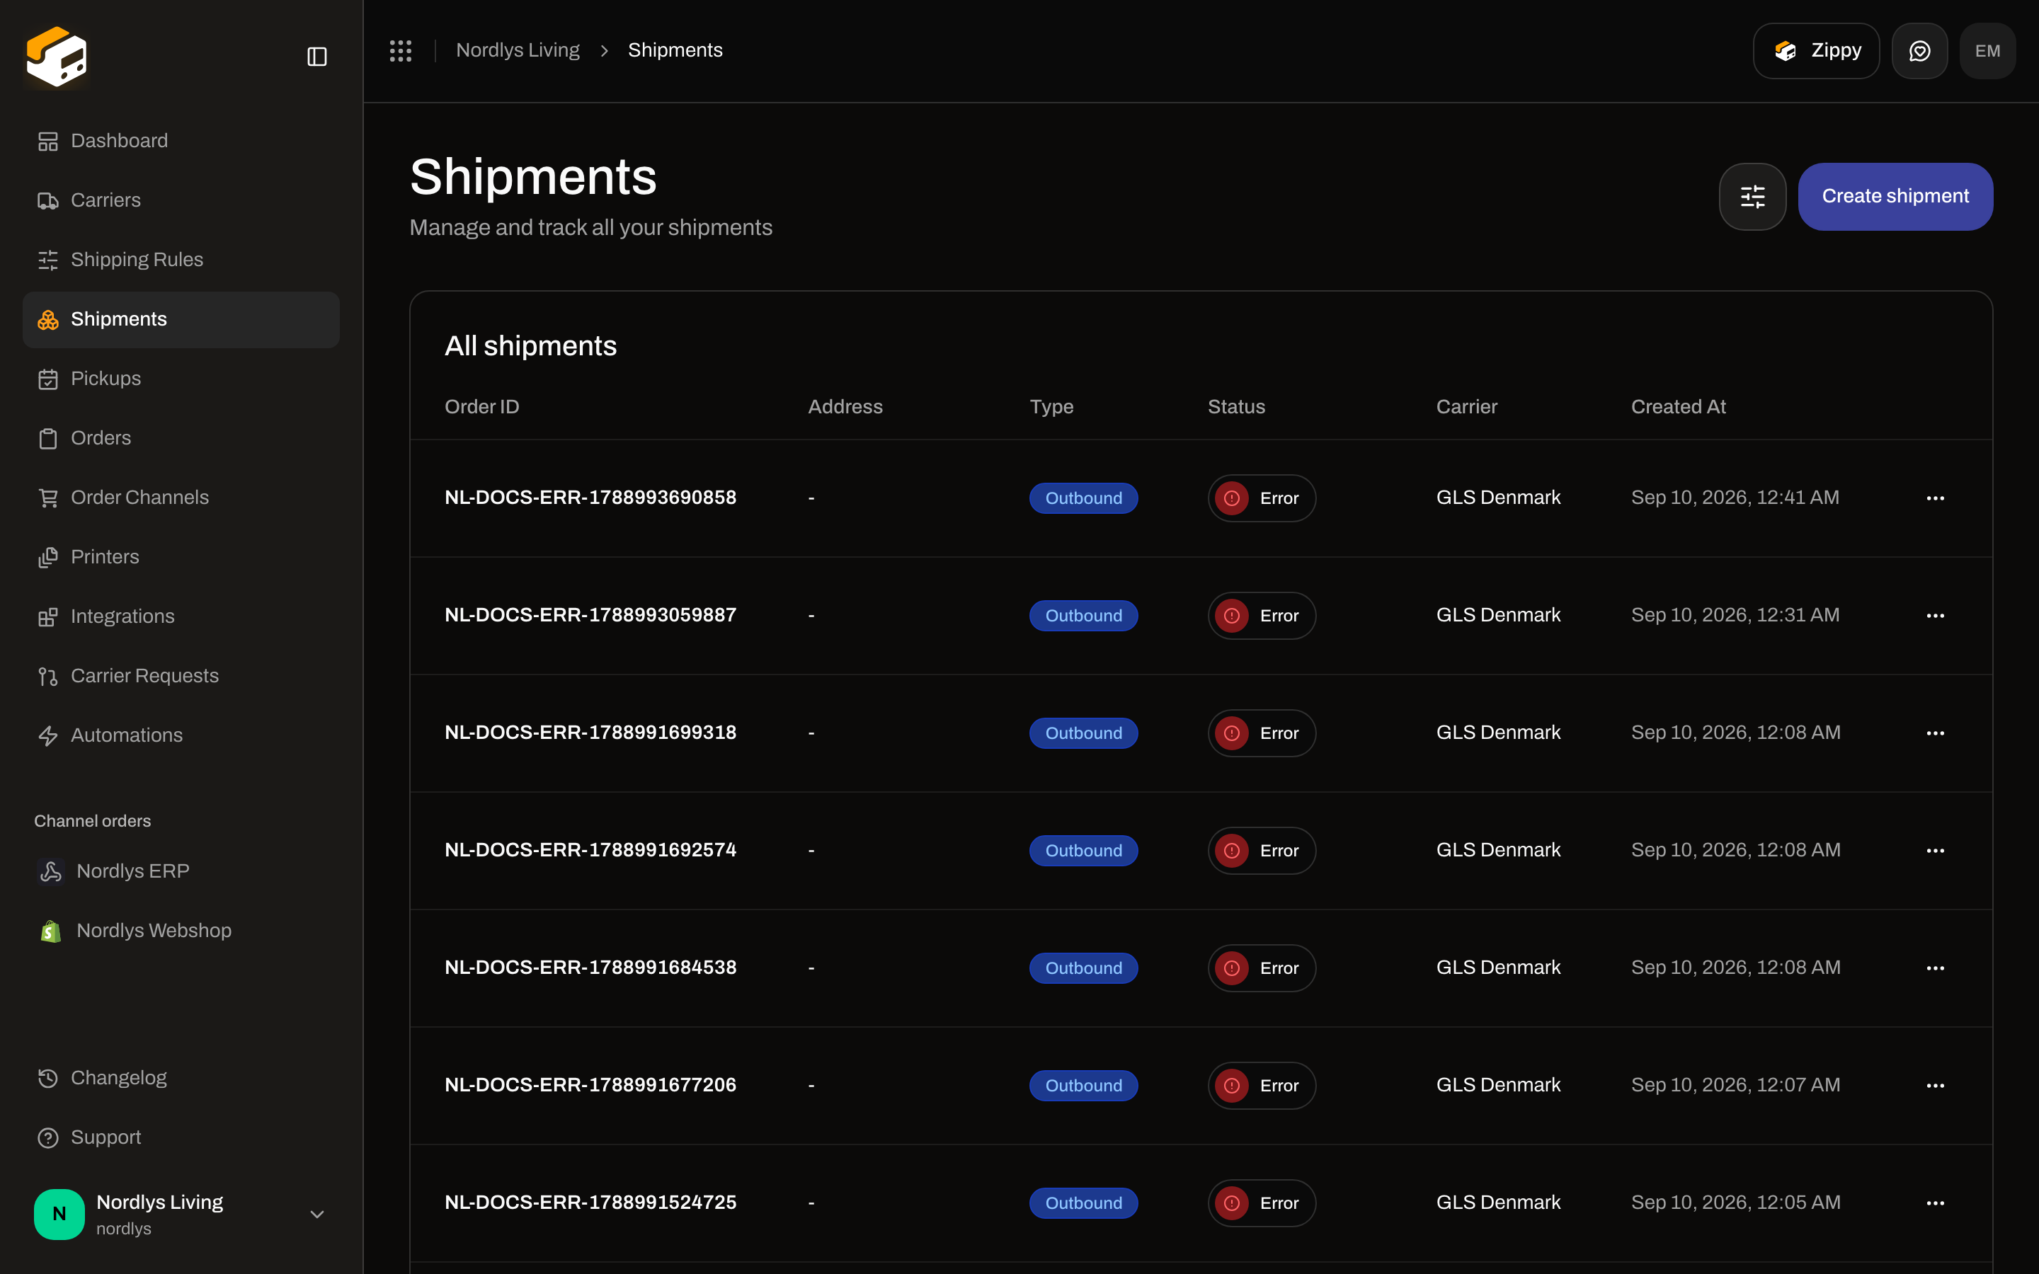Image resolution: width=2039 pixels, height=1274 pixels.
Task: Open the Zippy assistant button
Action: (x=1816, y=50)
